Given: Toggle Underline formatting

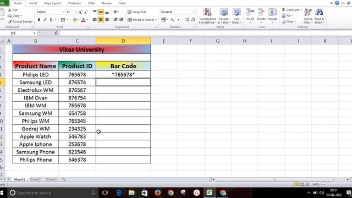Looking at the screenshot, I should point(51,20).
